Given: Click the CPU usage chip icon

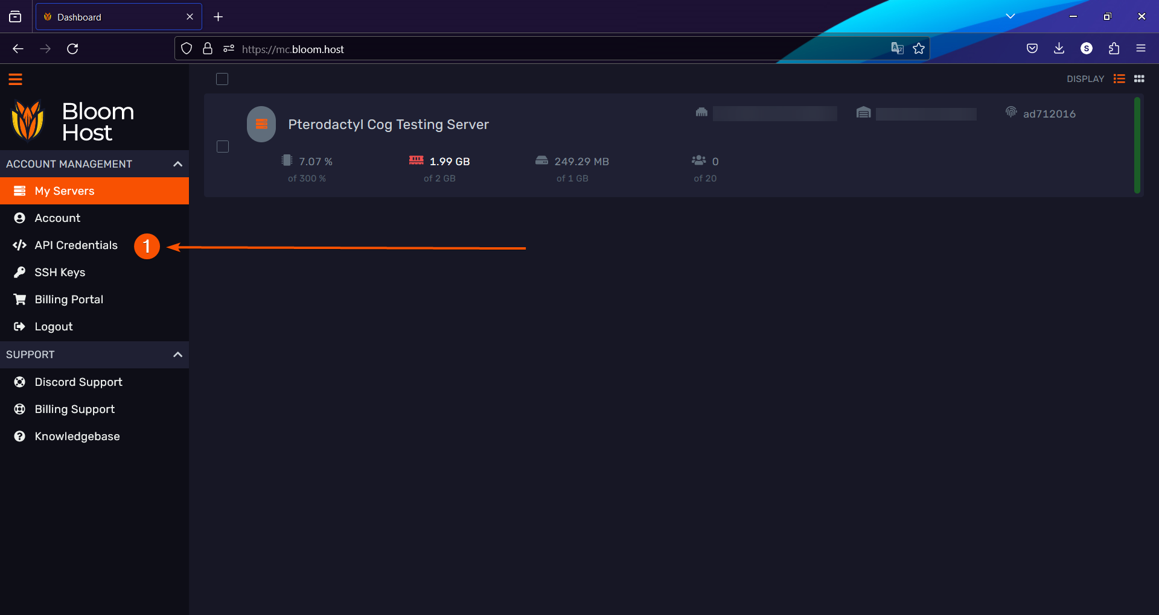Looking at the screenshot, I should (287, 160).
